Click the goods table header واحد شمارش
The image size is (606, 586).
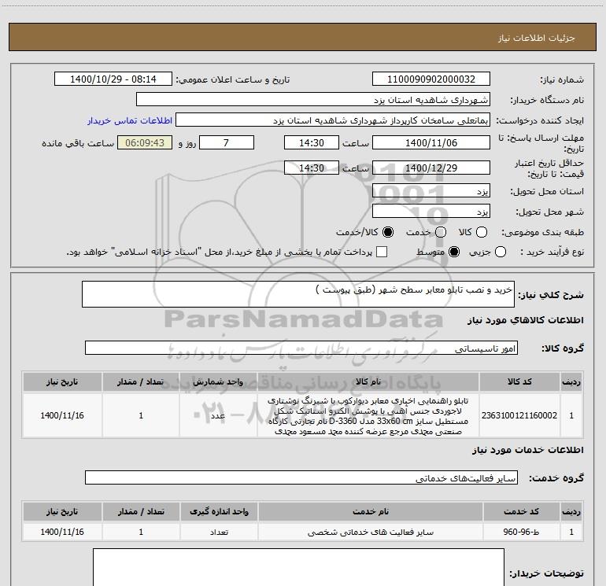(x=218, y=381)
